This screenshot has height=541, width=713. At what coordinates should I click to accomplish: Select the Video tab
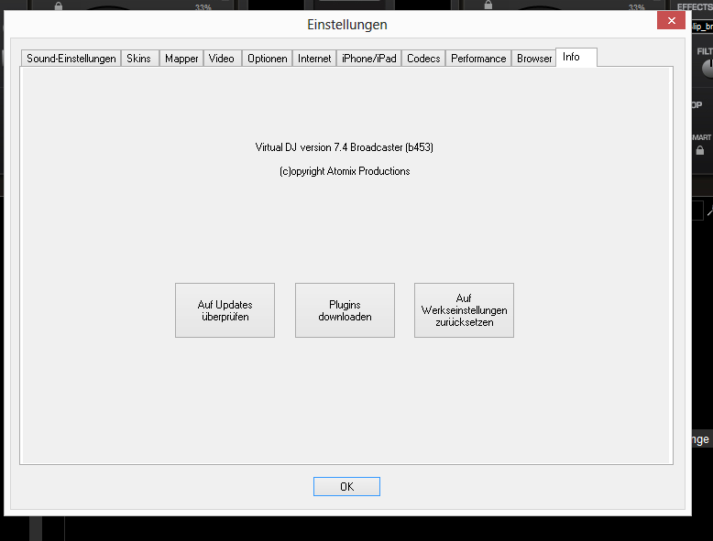tap(222, 59)
